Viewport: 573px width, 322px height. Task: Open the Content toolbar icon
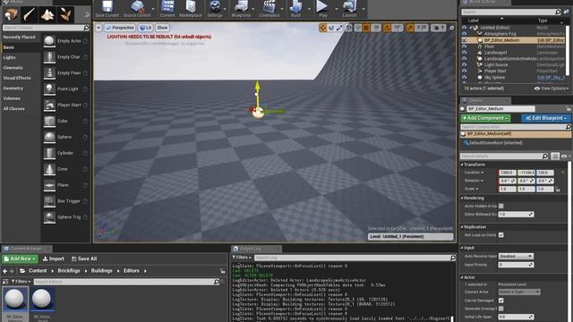click(167, 9)
